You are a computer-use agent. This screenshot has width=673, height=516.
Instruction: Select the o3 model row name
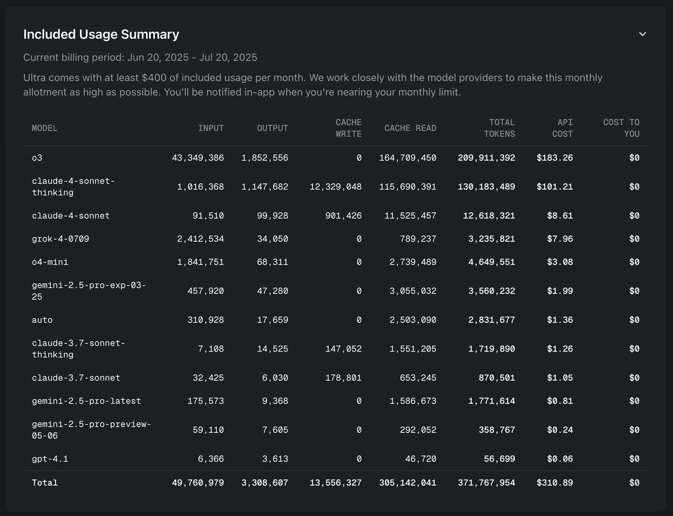37,158
